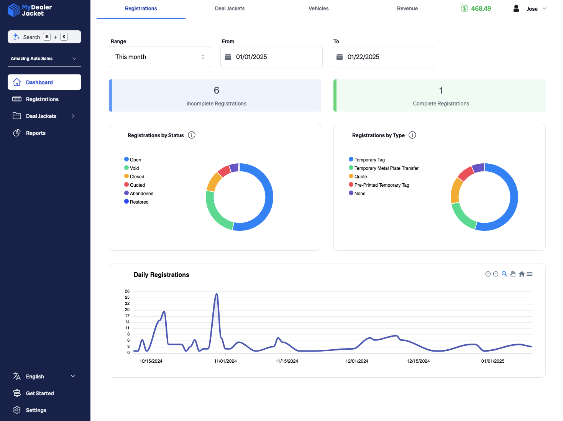Open Reports from the sidebar

click(x=36, y=133)
